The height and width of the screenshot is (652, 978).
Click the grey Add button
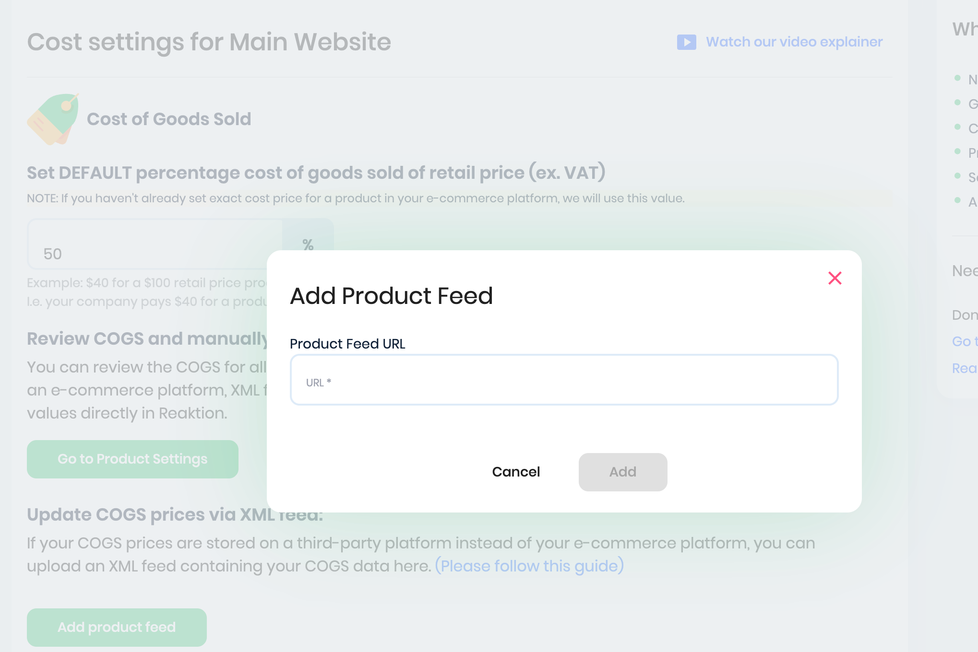click(622, 472)
